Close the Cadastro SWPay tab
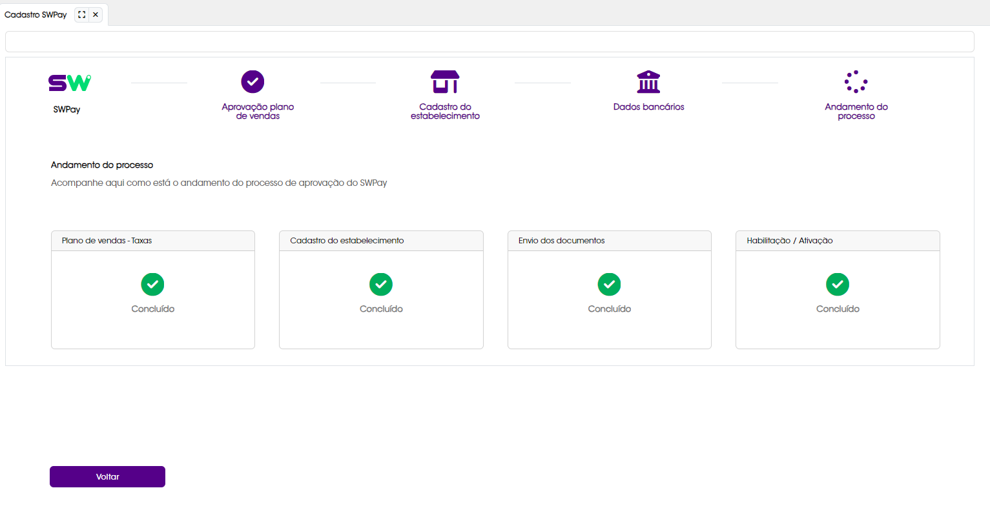990x508 pixels. point(96,14)
